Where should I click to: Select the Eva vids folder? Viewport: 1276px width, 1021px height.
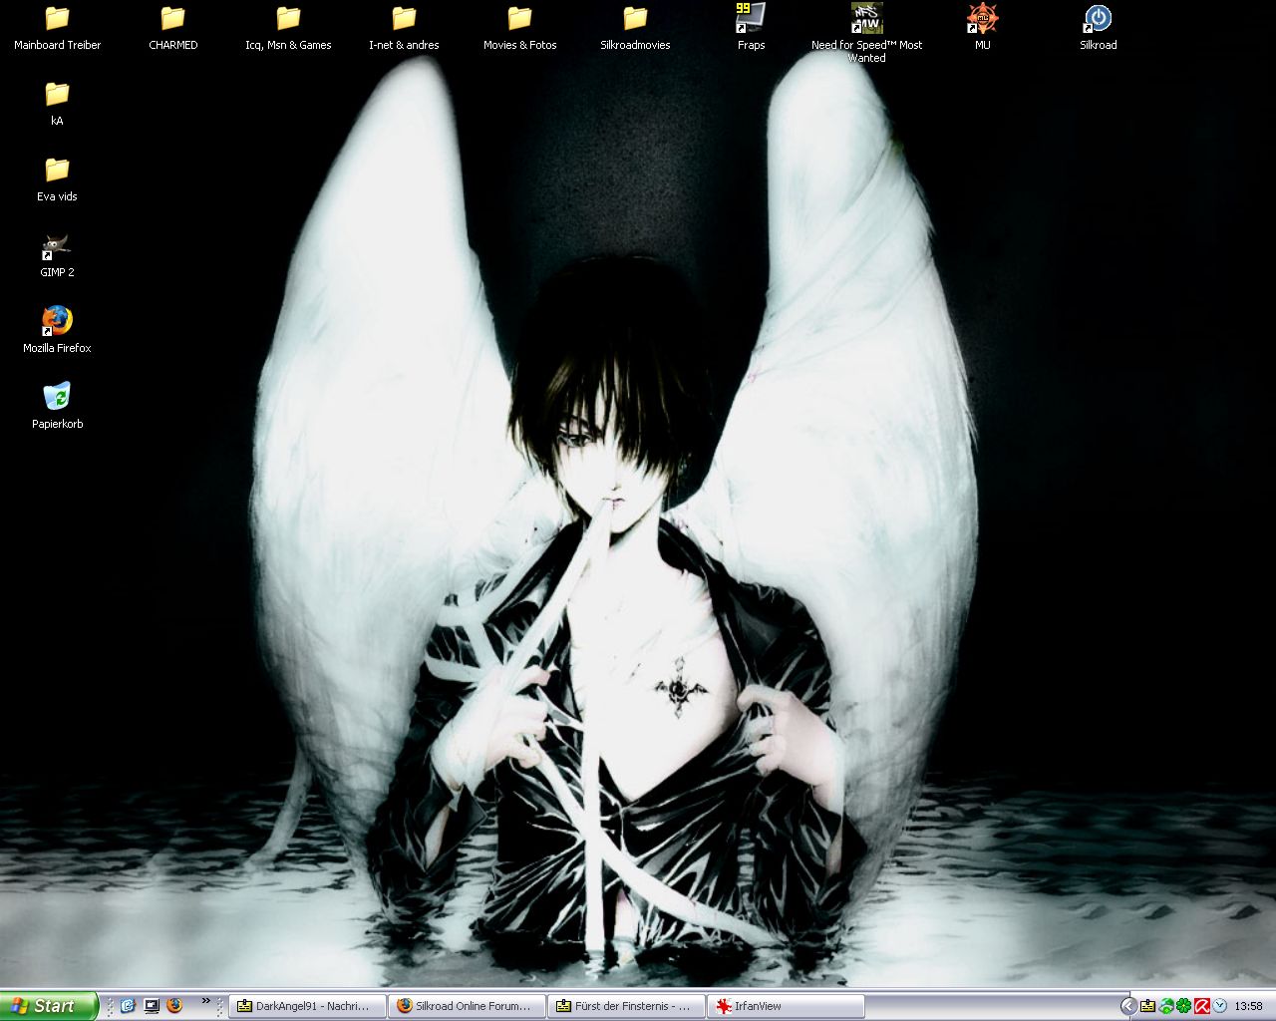point(57,170)
